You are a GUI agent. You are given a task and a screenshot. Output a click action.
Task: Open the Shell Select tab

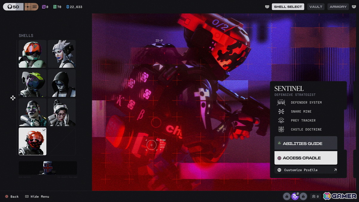tap(288, 7)
